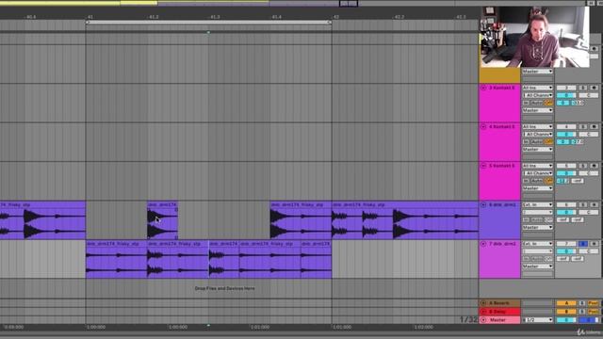Set 3 Kontakt monitor to Off
Image resolution: width=603 pixels, height=339 pixels.
pyautogui.click(x=548, y=103)
